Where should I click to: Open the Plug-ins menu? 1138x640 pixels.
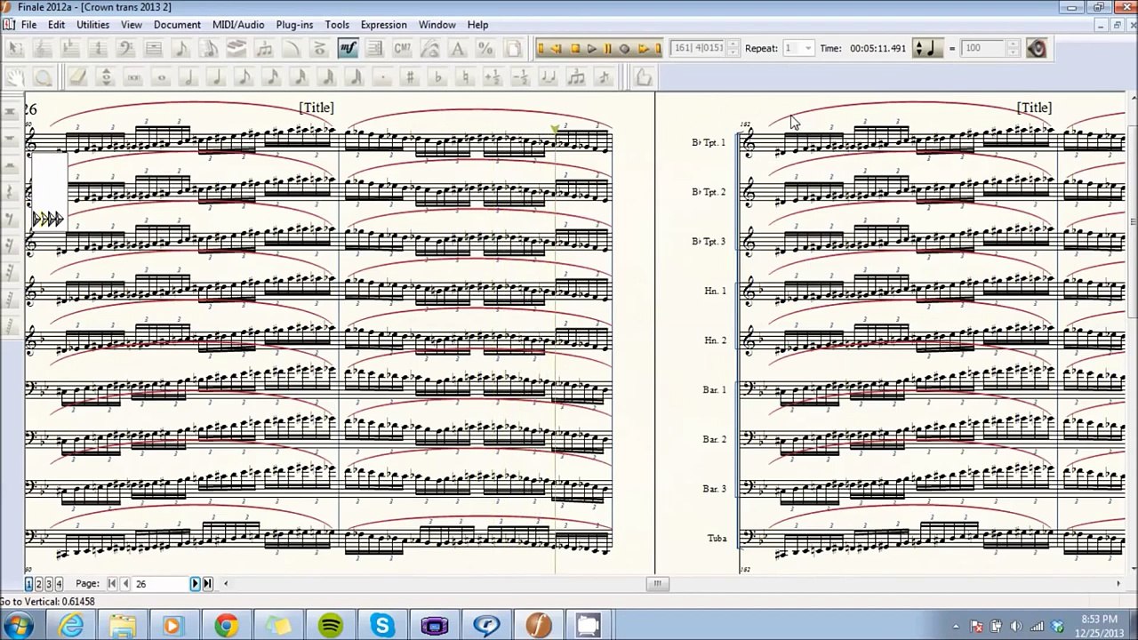pyautogui.click(x=294, y=25)
